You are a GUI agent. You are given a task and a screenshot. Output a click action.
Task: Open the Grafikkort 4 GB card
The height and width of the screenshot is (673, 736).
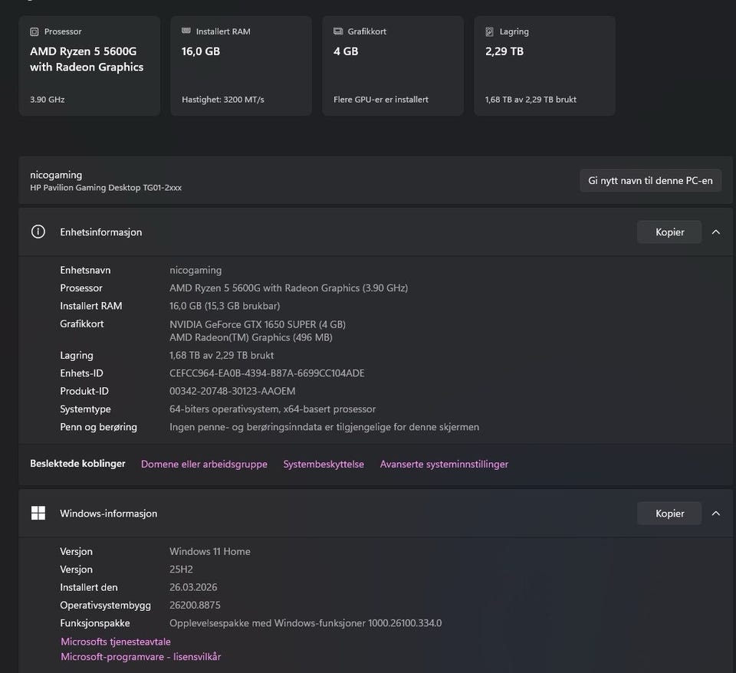point(393,66)
